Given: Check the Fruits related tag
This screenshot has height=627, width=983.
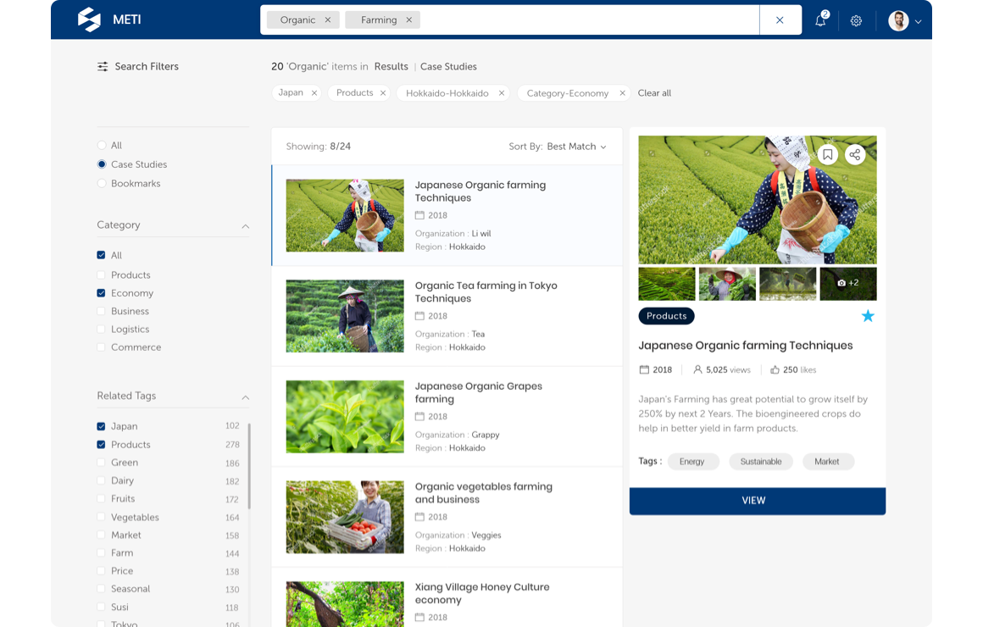Looking at the screenshot, I should [101, 498].
